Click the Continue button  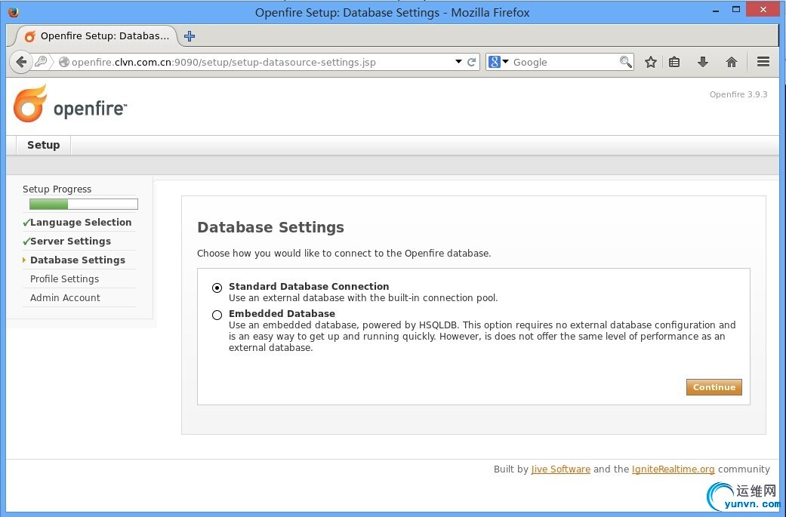coord(714,387)
